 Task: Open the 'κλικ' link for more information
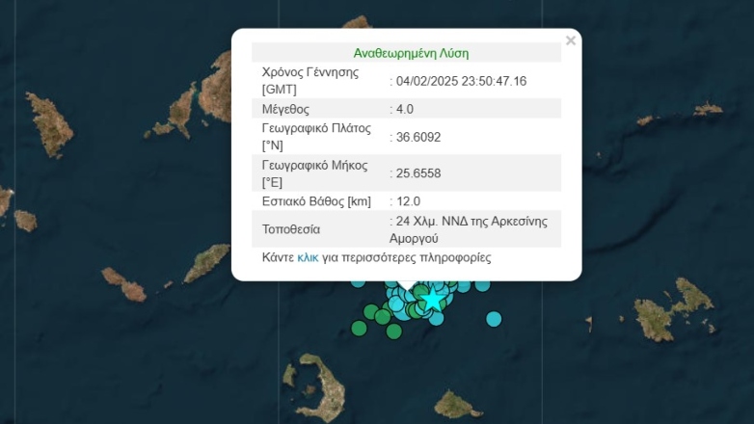point(308,258)
